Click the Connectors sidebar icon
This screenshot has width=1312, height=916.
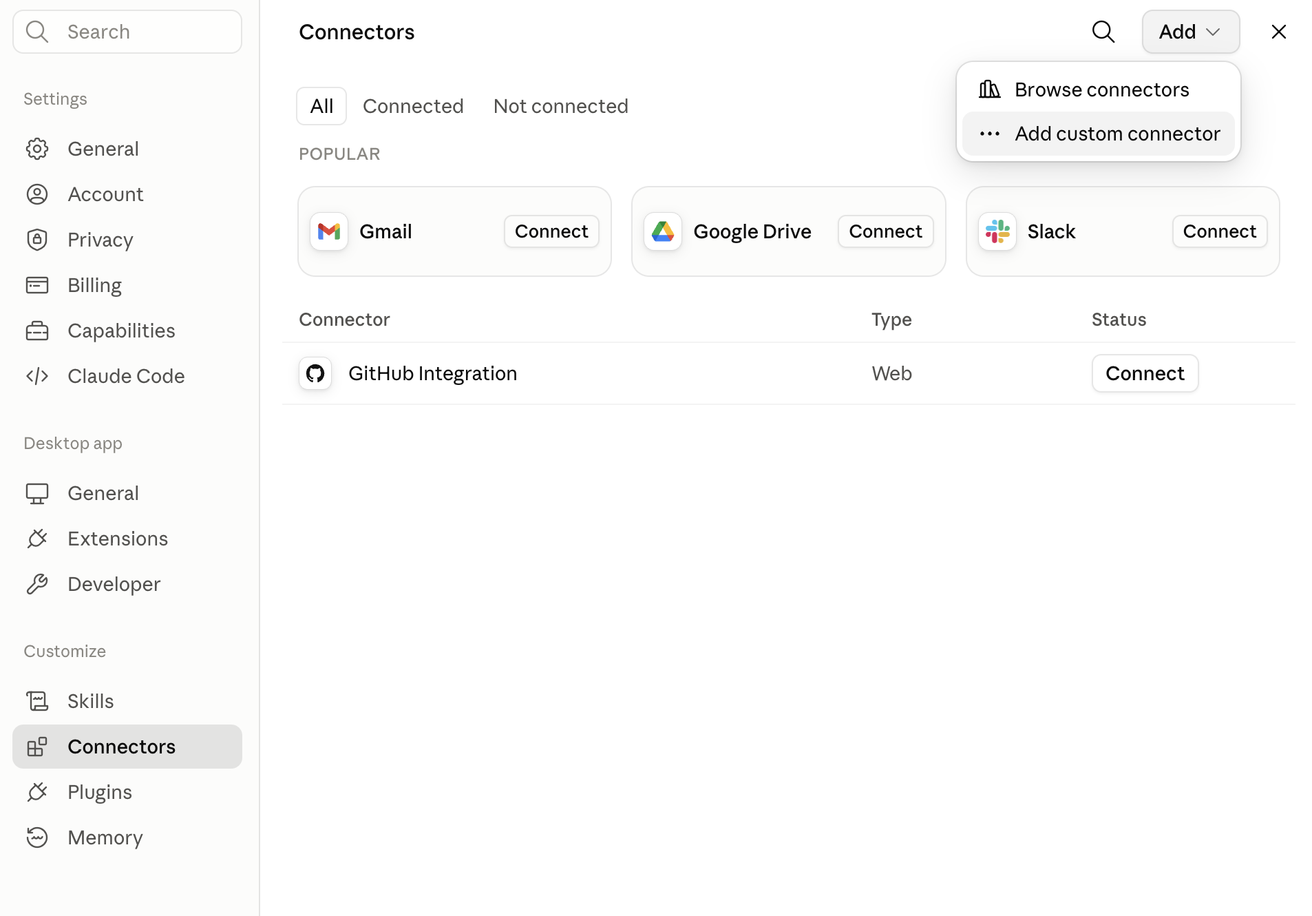(x=37, y=747)
